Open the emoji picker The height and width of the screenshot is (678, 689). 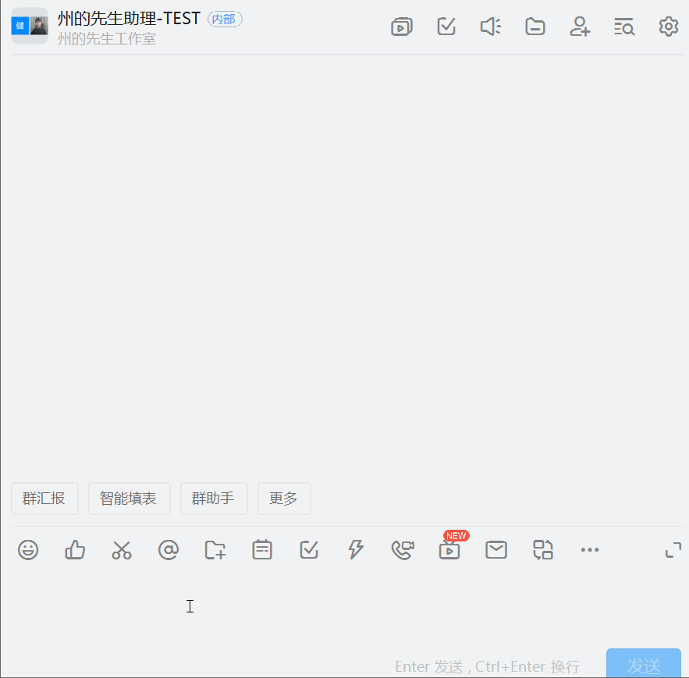(x=28, y=550)
